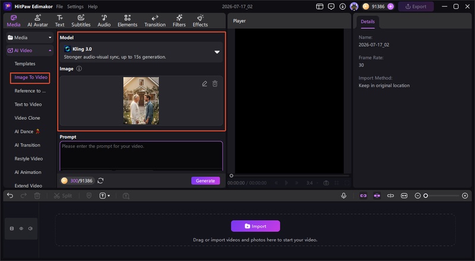Viewport: 475px width, 261px height.
Task: Toggle the first purple link snapping icon
Action: 363,196
